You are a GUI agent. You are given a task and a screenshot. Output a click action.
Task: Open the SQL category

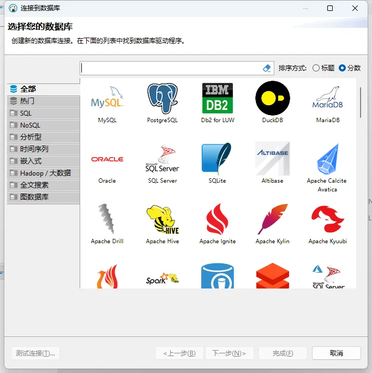click(43, 113)
